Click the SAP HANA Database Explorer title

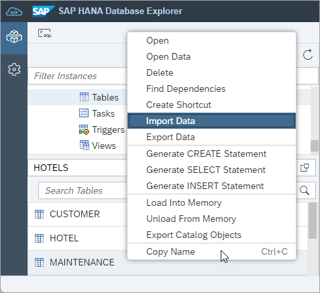pos(120,11)
